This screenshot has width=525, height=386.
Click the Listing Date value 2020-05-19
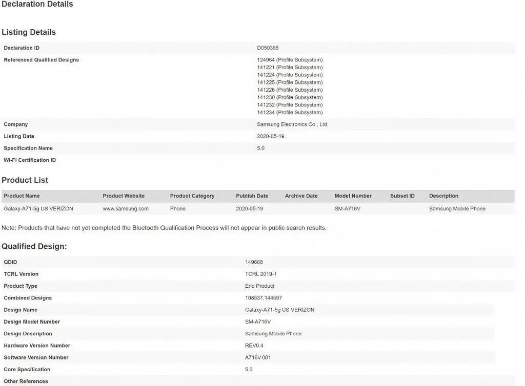[x=271, y=136]
